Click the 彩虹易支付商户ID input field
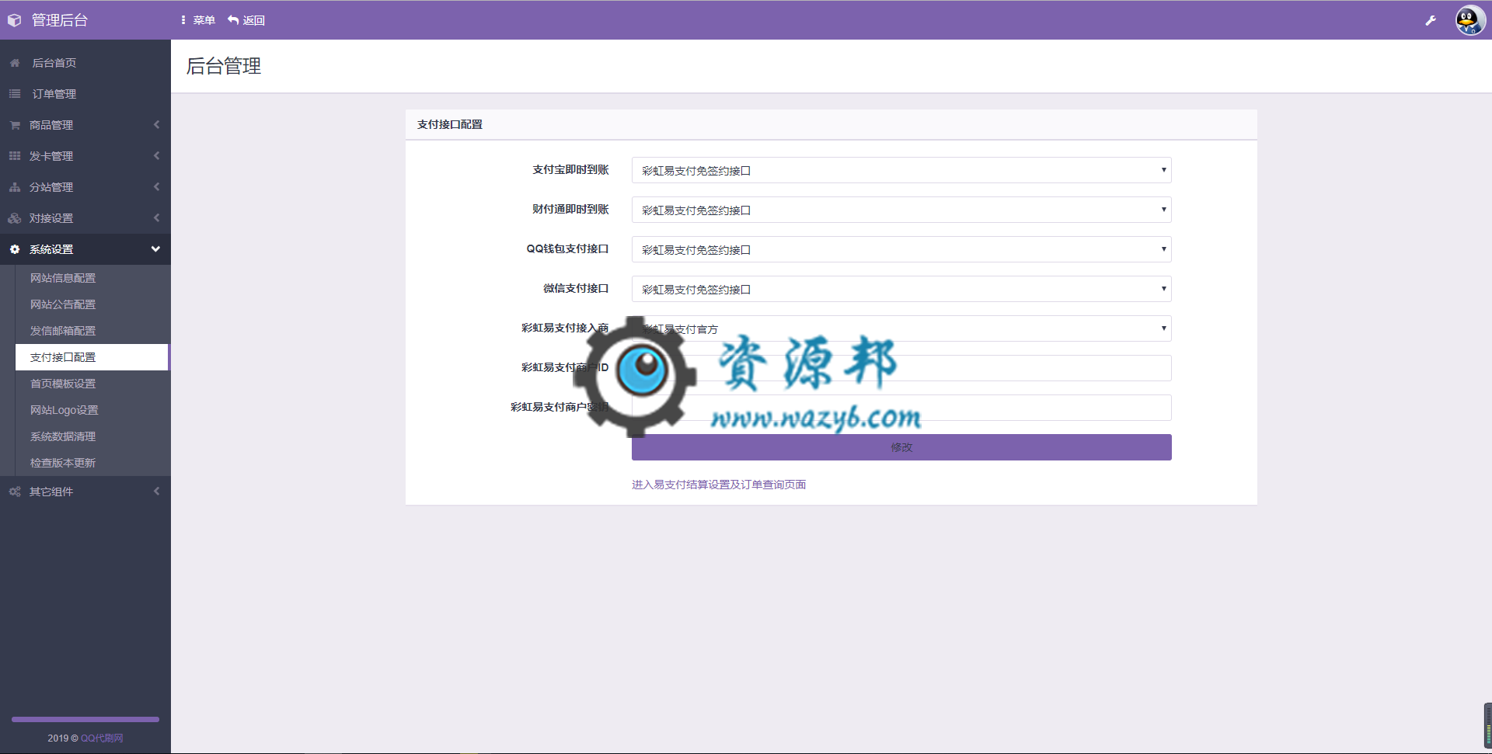This screenshot has height=754, width=1492. point(901,368)
